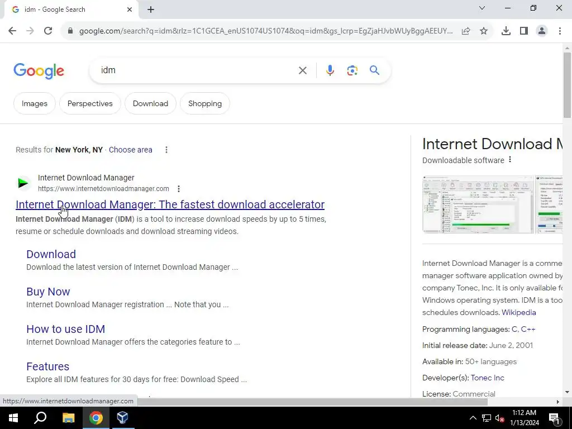Viewport: 572px width, 429px height.
Task: Click the padlock site info icon
Action: coord(70,31)
